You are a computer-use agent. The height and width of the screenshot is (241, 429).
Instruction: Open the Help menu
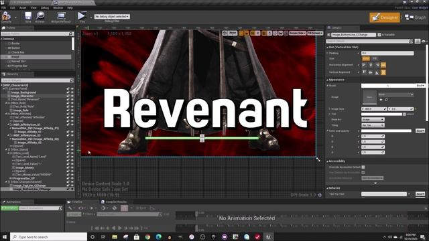(70, 8)
